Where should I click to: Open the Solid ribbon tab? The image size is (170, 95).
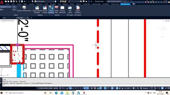[x=13, y=4]
